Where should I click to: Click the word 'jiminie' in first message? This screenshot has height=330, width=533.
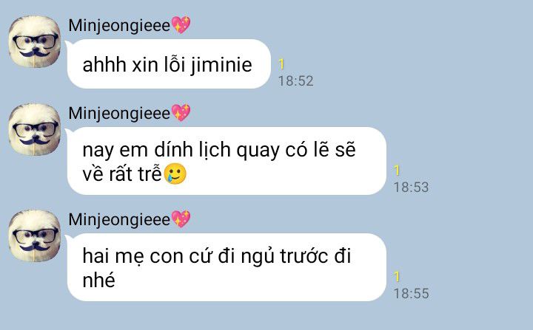pos(221,65)
